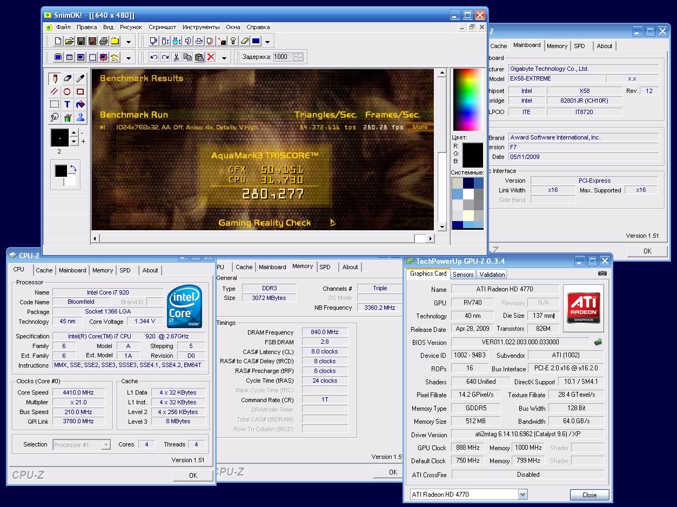Click the delay (Задержка) value field
Screen dimensions: 677x507
(283, 57)
